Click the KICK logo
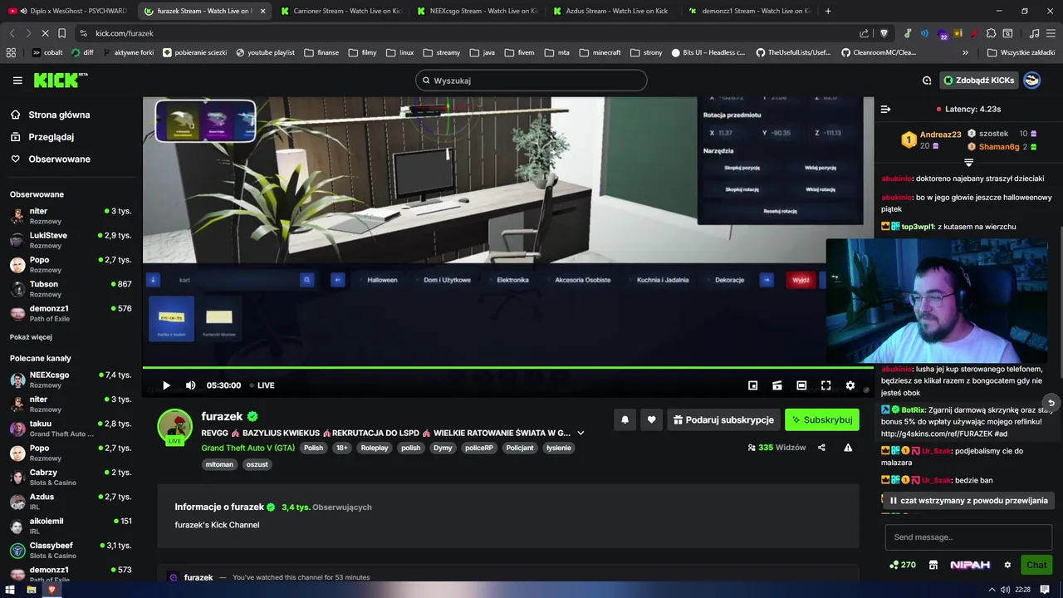 click(x=60, y=80)
